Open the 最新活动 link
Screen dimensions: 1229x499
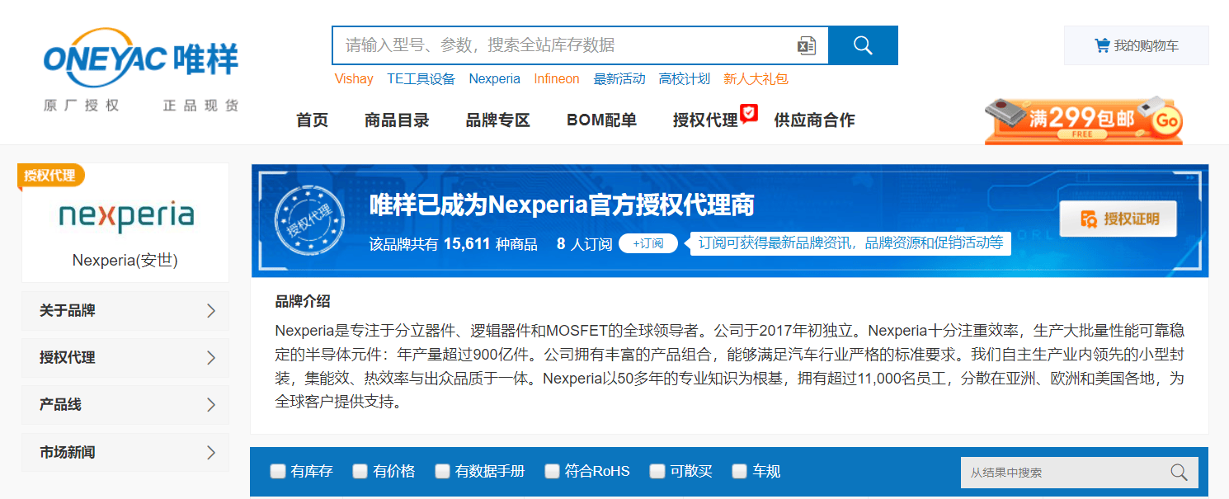(x=619, y=79)
